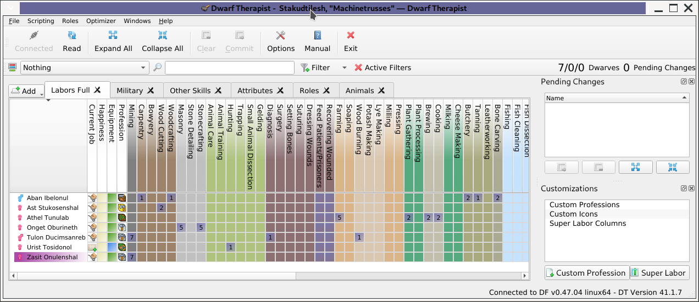Close the Military tab with its X
This screenshot has height=302, width=699.
pyautogui.click(x=151, y=90)
